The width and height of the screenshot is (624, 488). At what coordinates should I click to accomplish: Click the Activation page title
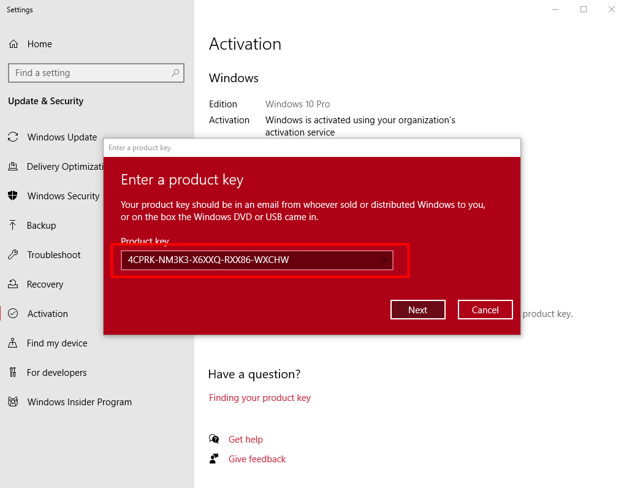coord(245,44)
